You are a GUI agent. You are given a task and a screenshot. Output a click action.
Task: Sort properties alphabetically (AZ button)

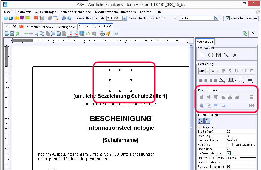[x=200, y=121]
